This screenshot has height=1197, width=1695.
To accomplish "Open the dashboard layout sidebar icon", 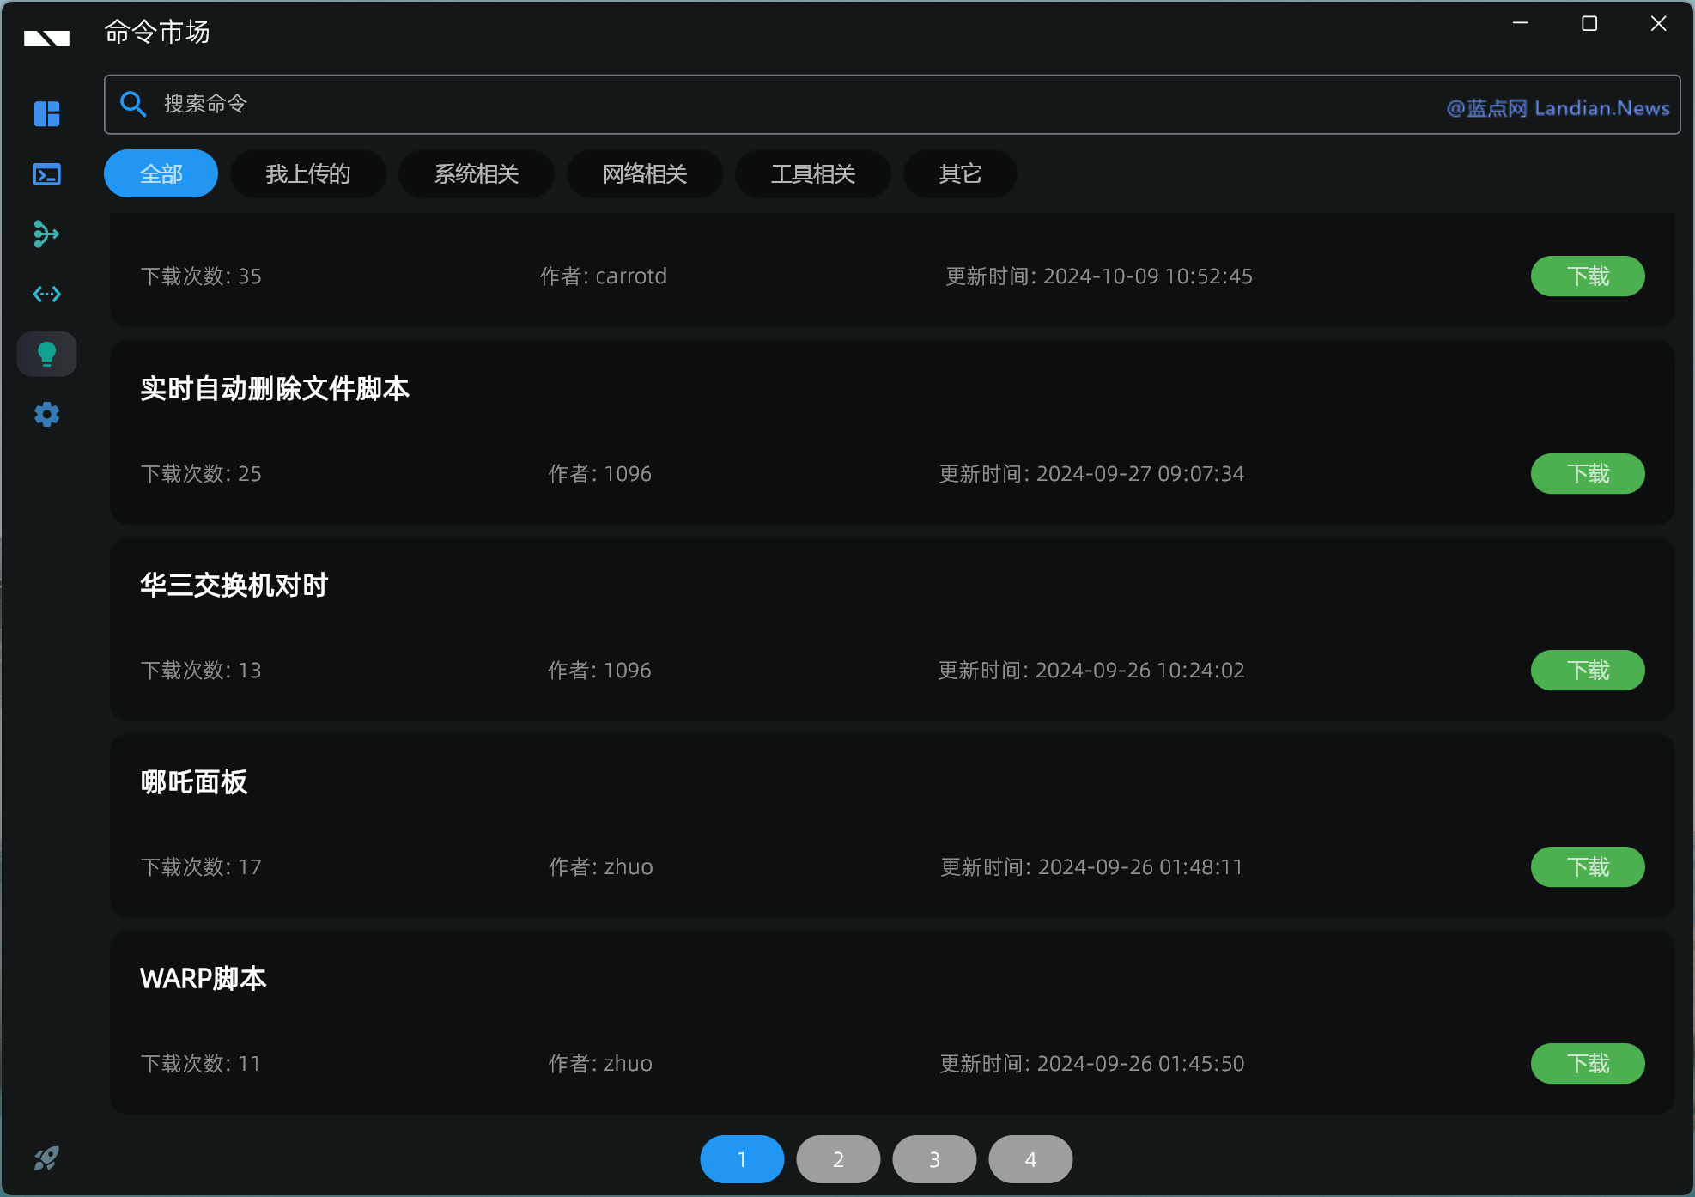I will (46, 113).
